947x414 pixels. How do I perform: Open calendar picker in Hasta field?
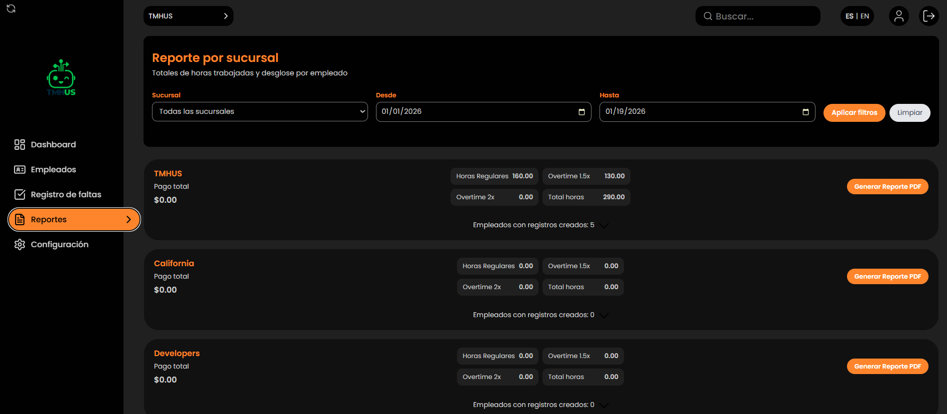(805, 112)
